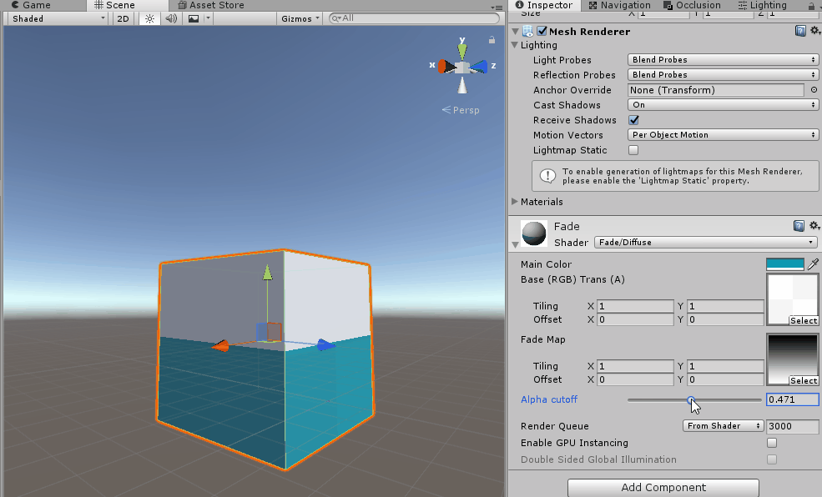Open the Cast Shadows dropdown
Screen dimensions: 822x497
(x=722, y=105)
